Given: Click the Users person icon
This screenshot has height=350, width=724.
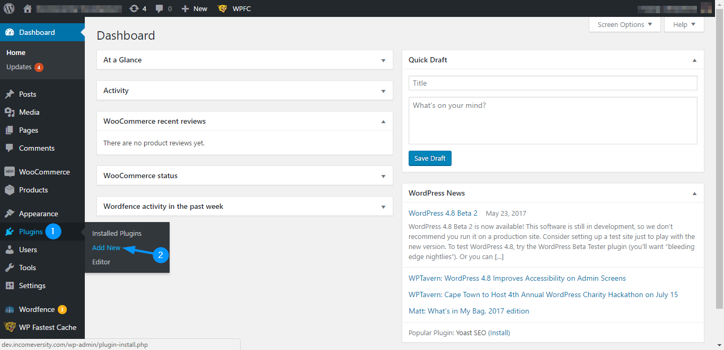Looking at the screenshot, I should coord(10,250).
